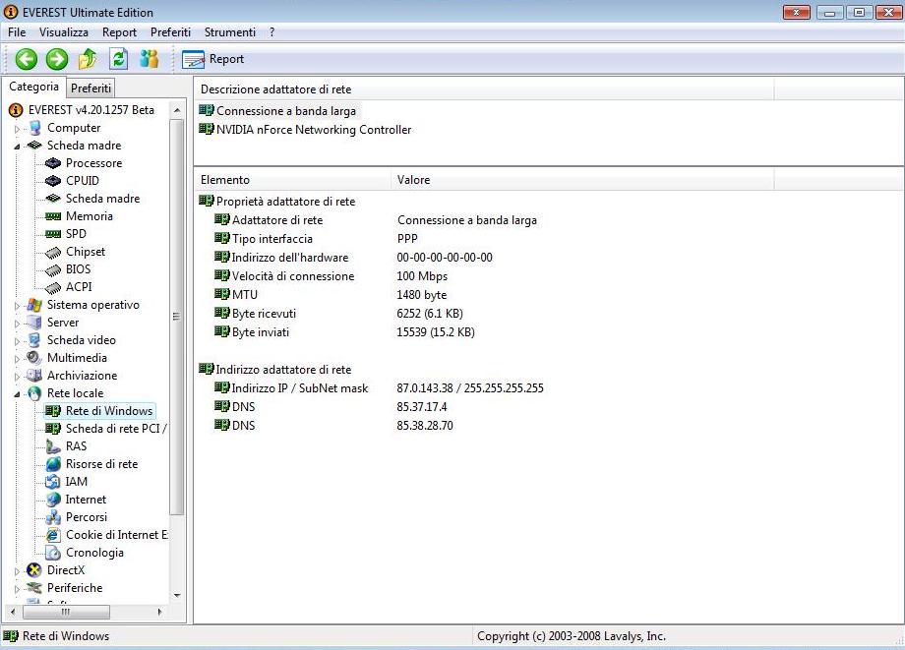Click the green back arrow toolbar icon
The width and height of the screenshot is (905, 650).
coord(26,59)
